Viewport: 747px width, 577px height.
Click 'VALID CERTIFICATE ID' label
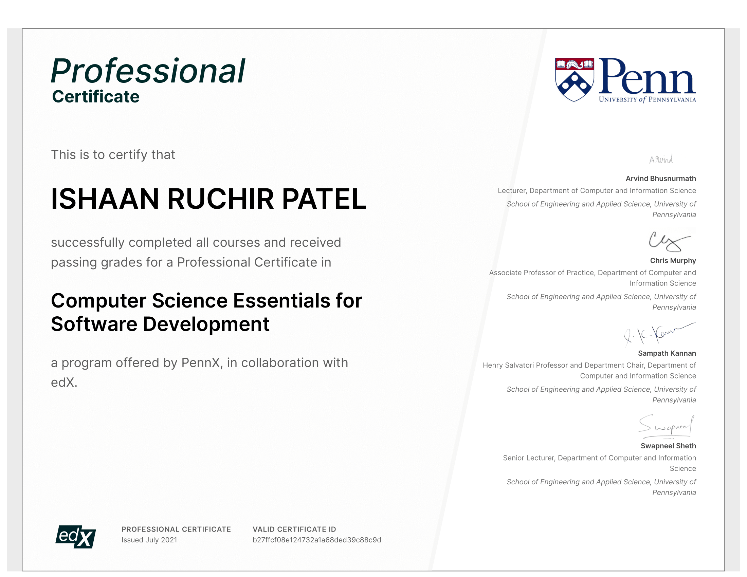[x=294, y=529]
